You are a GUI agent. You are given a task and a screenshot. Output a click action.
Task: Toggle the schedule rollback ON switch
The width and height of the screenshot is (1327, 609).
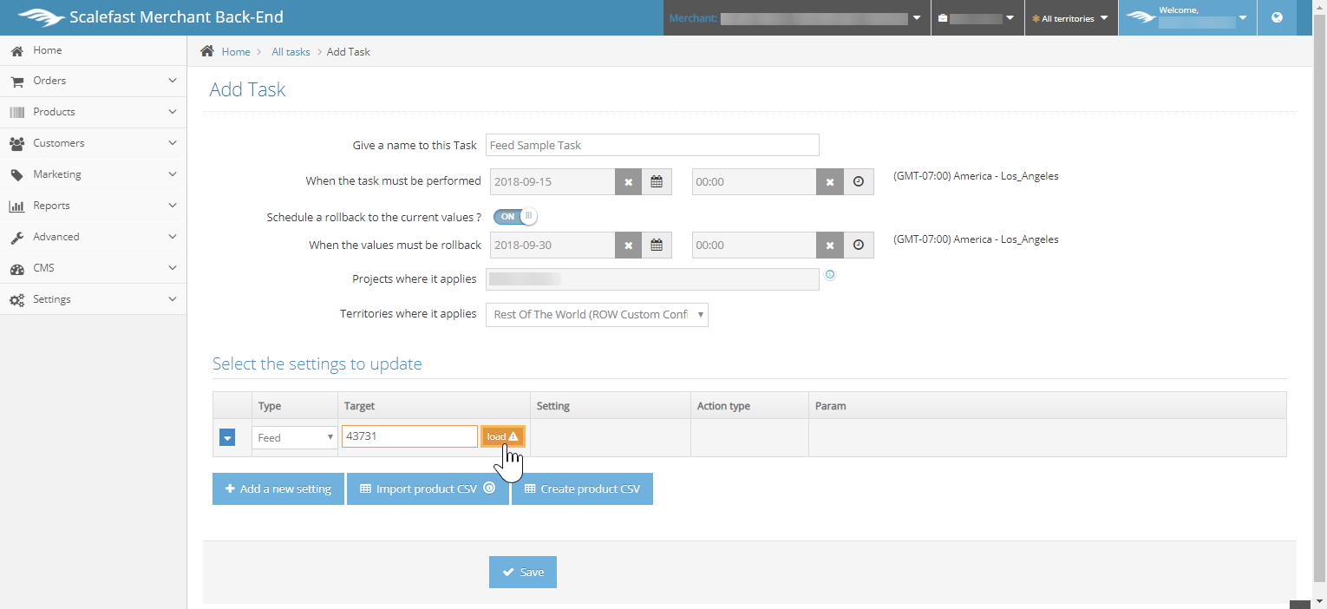(515, 216)
